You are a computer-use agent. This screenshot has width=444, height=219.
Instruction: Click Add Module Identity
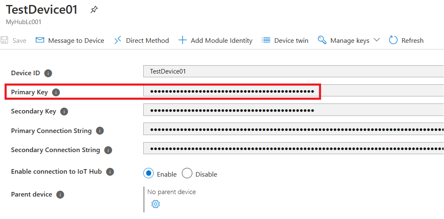pyautogui.click(x=215, y=40)
